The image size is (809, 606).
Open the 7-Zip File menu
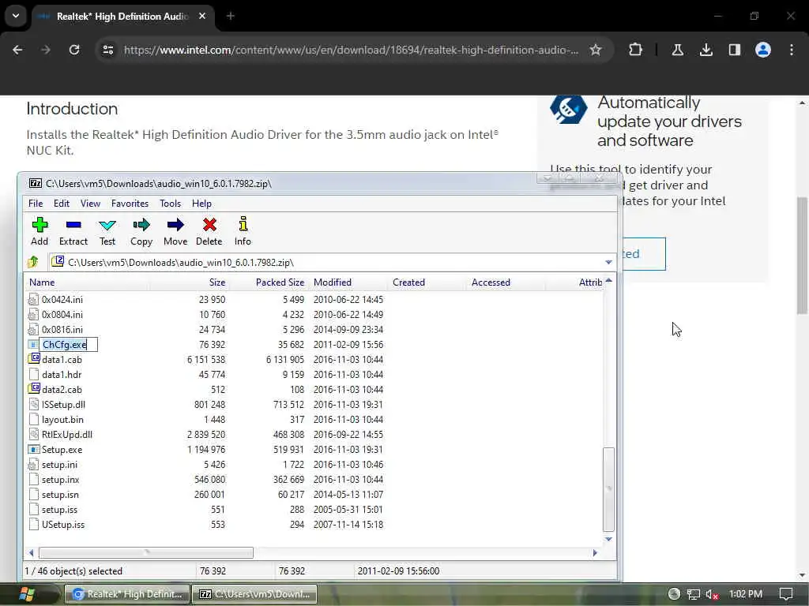[36, 204]
